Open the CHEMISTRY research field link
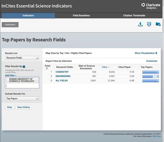This screenshot has height=142, width=164. [x=62, y=72]
